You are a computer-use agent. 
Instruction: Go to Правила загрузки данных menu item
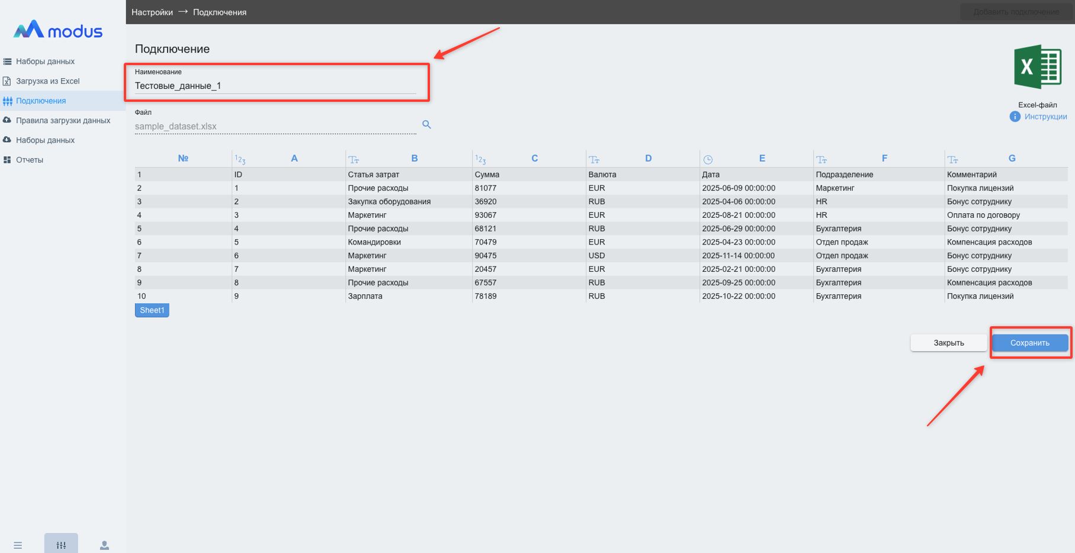[x=63, y=120]
